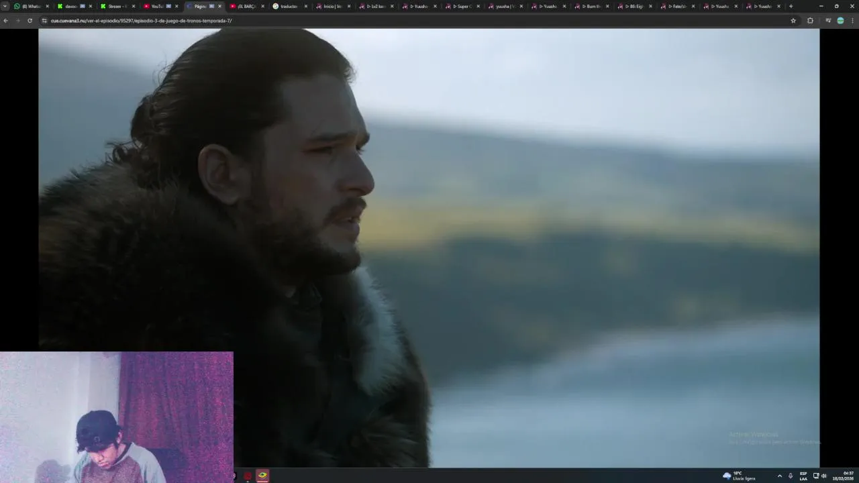
Task: Open the clock showing 04:37
Action: tap(844, 476)
